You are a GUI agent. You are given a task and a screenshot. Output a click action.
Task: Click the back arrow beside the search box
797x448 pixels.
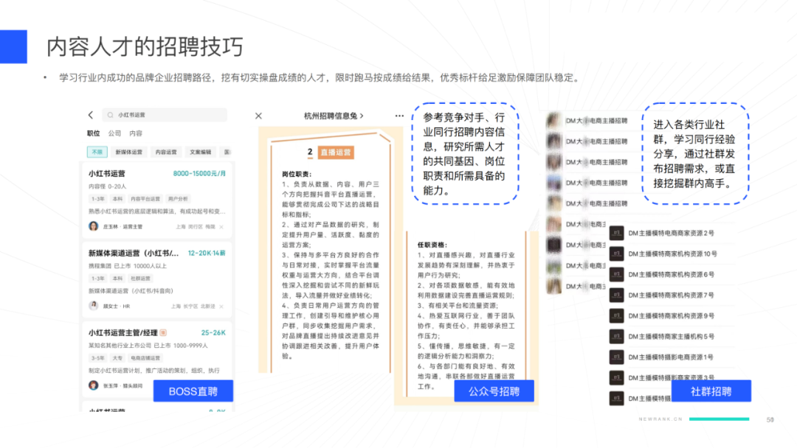tap(91, 115)
